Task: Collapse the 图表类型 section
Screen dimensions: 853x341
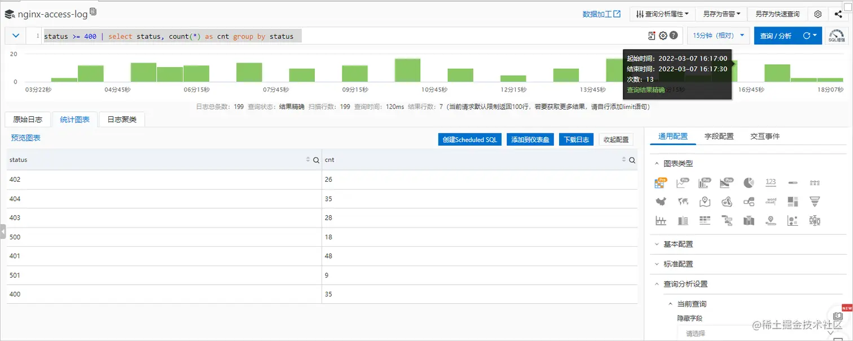Action: pyautogui.click(x=656, y=164)
